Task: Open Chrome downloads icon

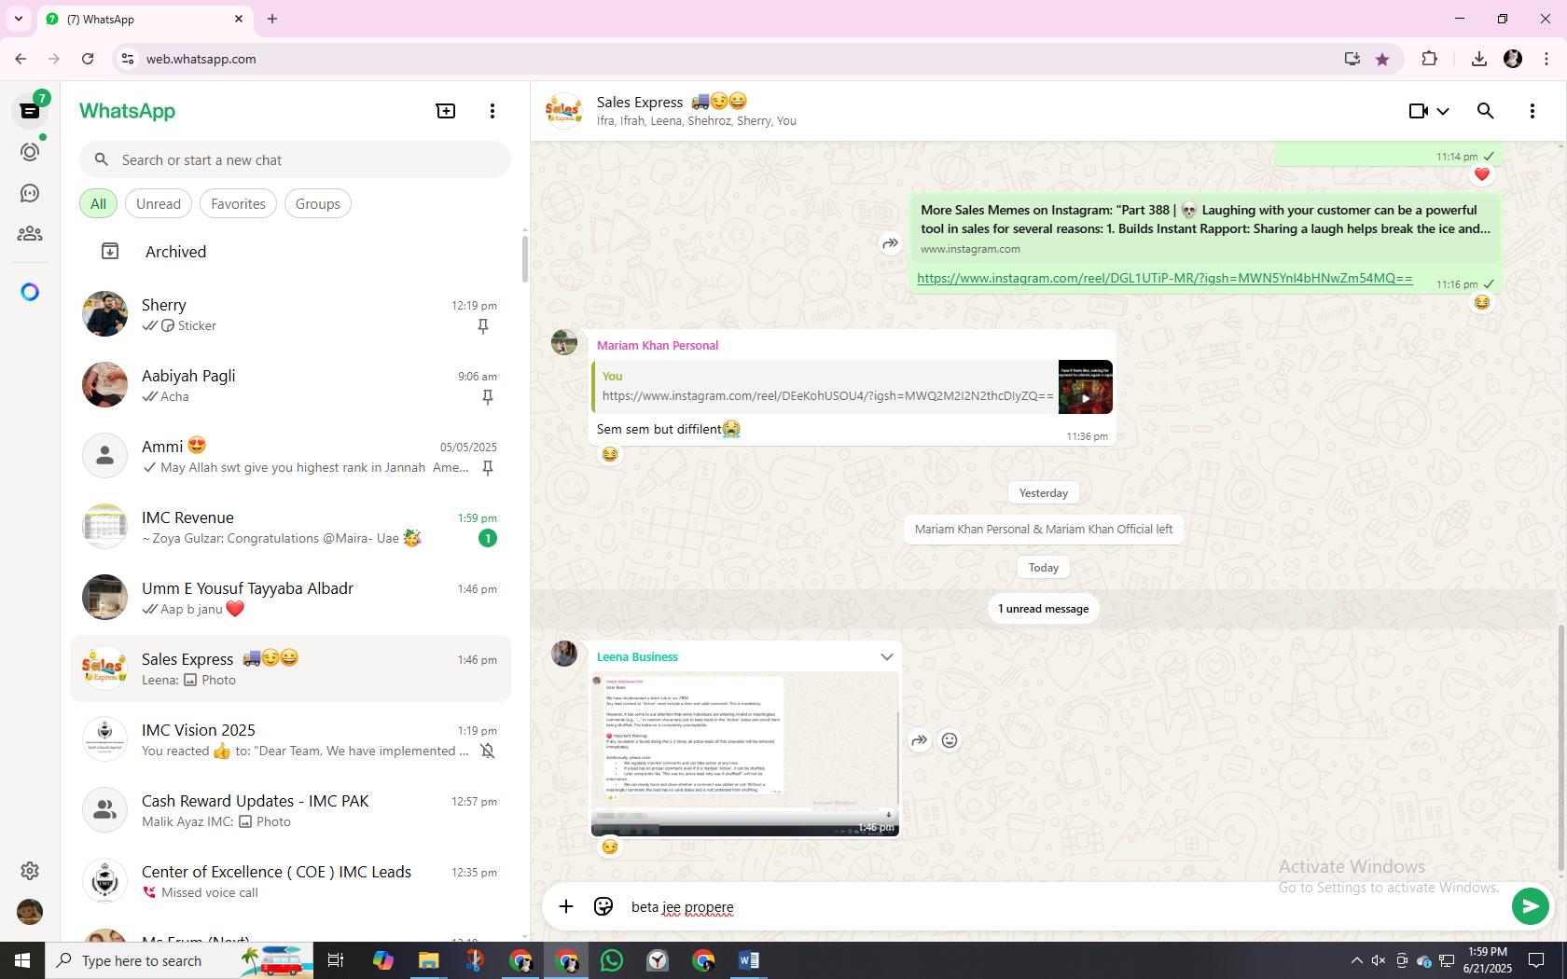Action: (1478, 59)
